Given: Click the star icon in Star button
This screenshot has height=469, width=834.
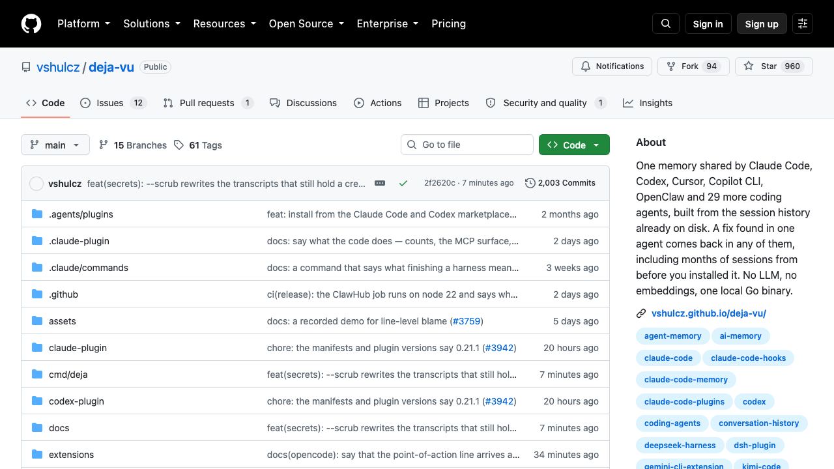Looking at the screenshot, I should pos(749,66).
